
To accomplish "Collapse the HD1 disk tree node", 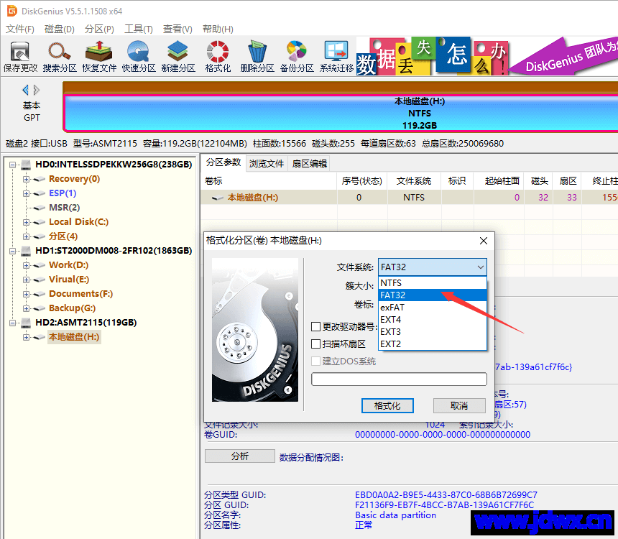I will pos(13,251).
